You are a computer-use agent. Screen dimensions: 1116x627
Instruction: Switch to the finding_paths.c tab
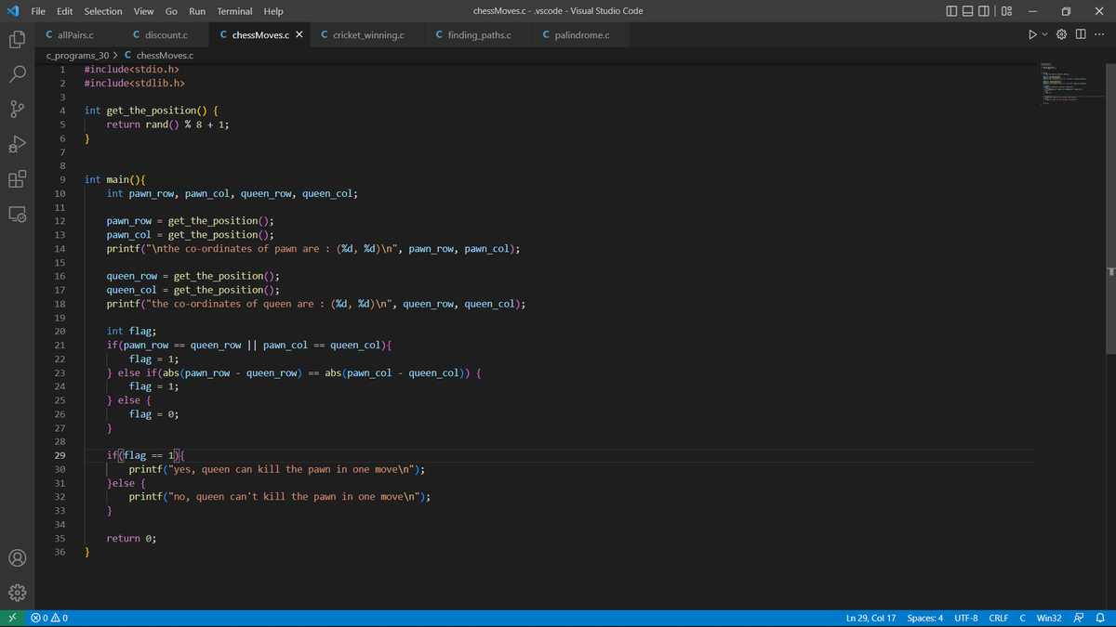(x=479, y=35)
